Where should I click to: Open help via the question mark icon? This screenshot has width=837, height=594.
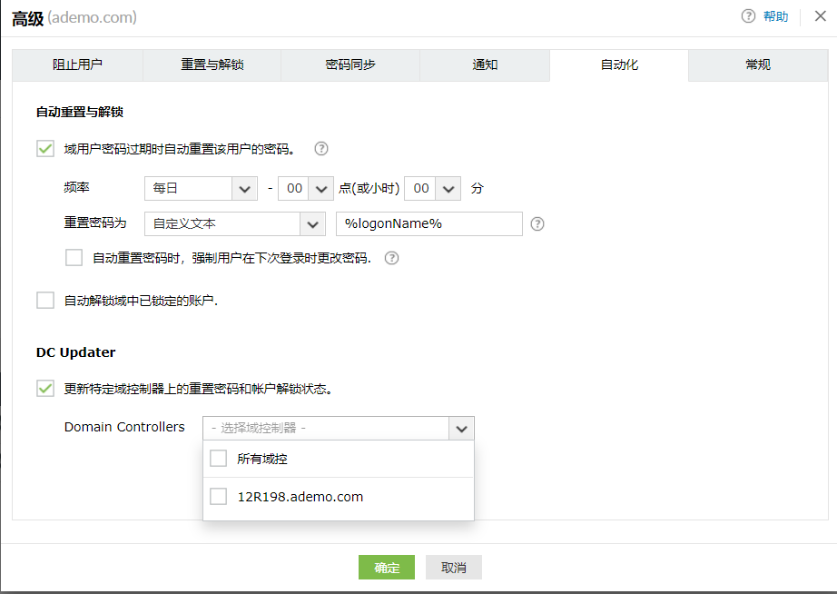point(748,16)
